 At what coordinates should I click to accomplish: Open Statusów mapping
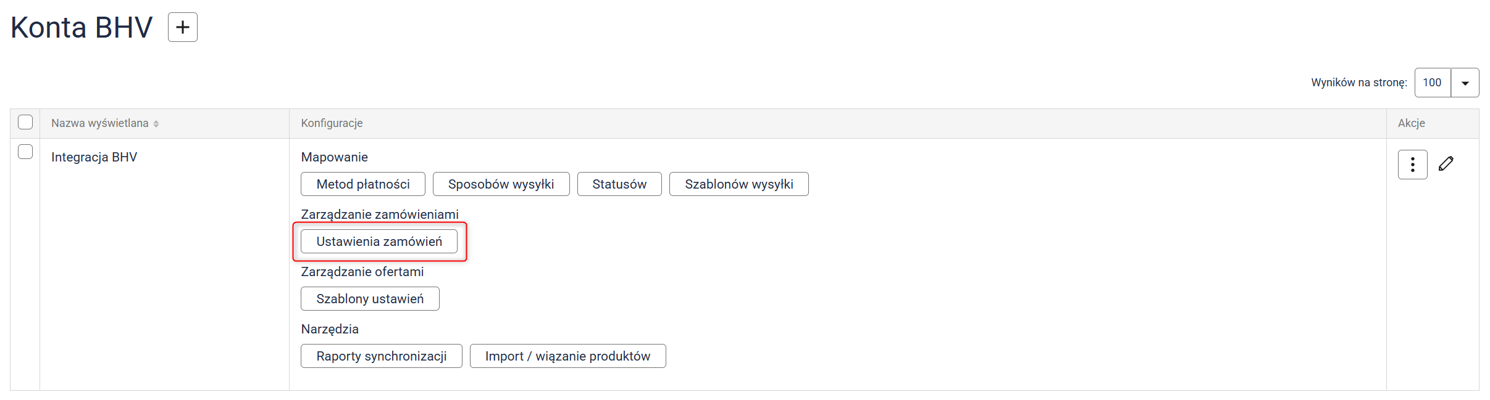[619, 184]
